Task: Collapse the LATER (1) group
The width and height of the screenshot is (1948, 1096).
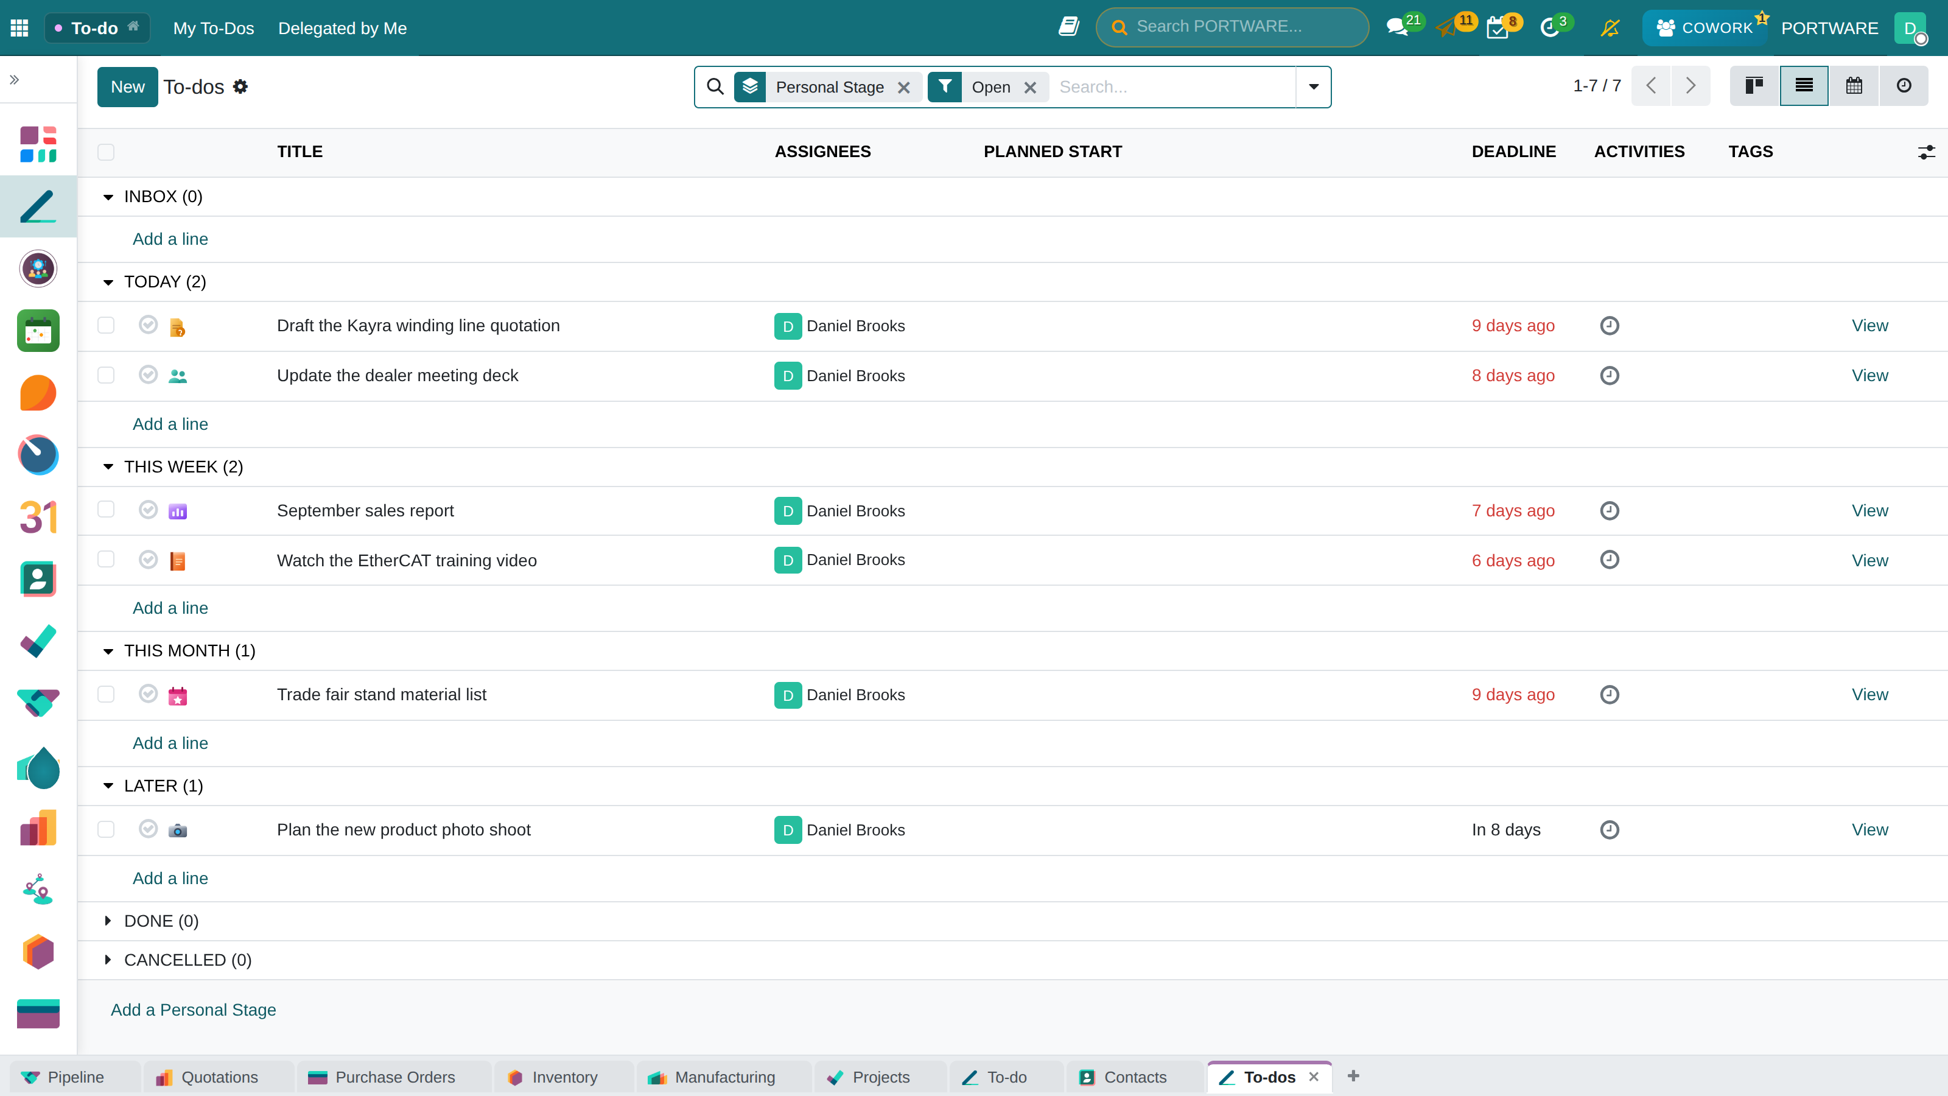Action: (108, 786)
